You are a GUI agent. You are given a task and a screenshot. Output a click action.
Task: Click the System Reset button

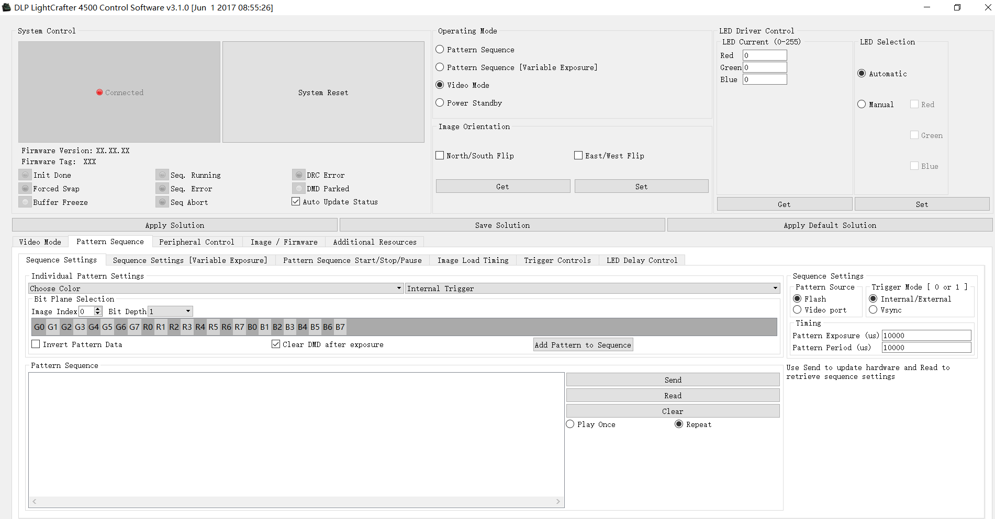323,92
